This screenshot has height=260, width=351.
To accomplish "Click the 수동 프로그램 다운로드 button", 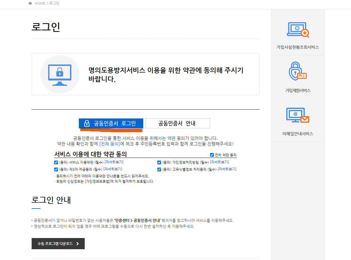I will click(x=58, y=243).
